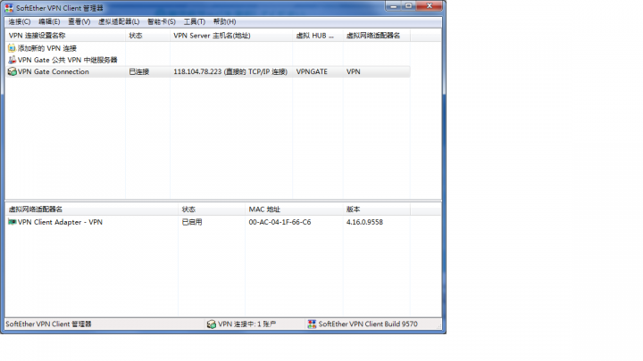Viewport: 643px width, 361px height.
Task: Close the SoftEther VPN Client window
Action: pos(430,5)
